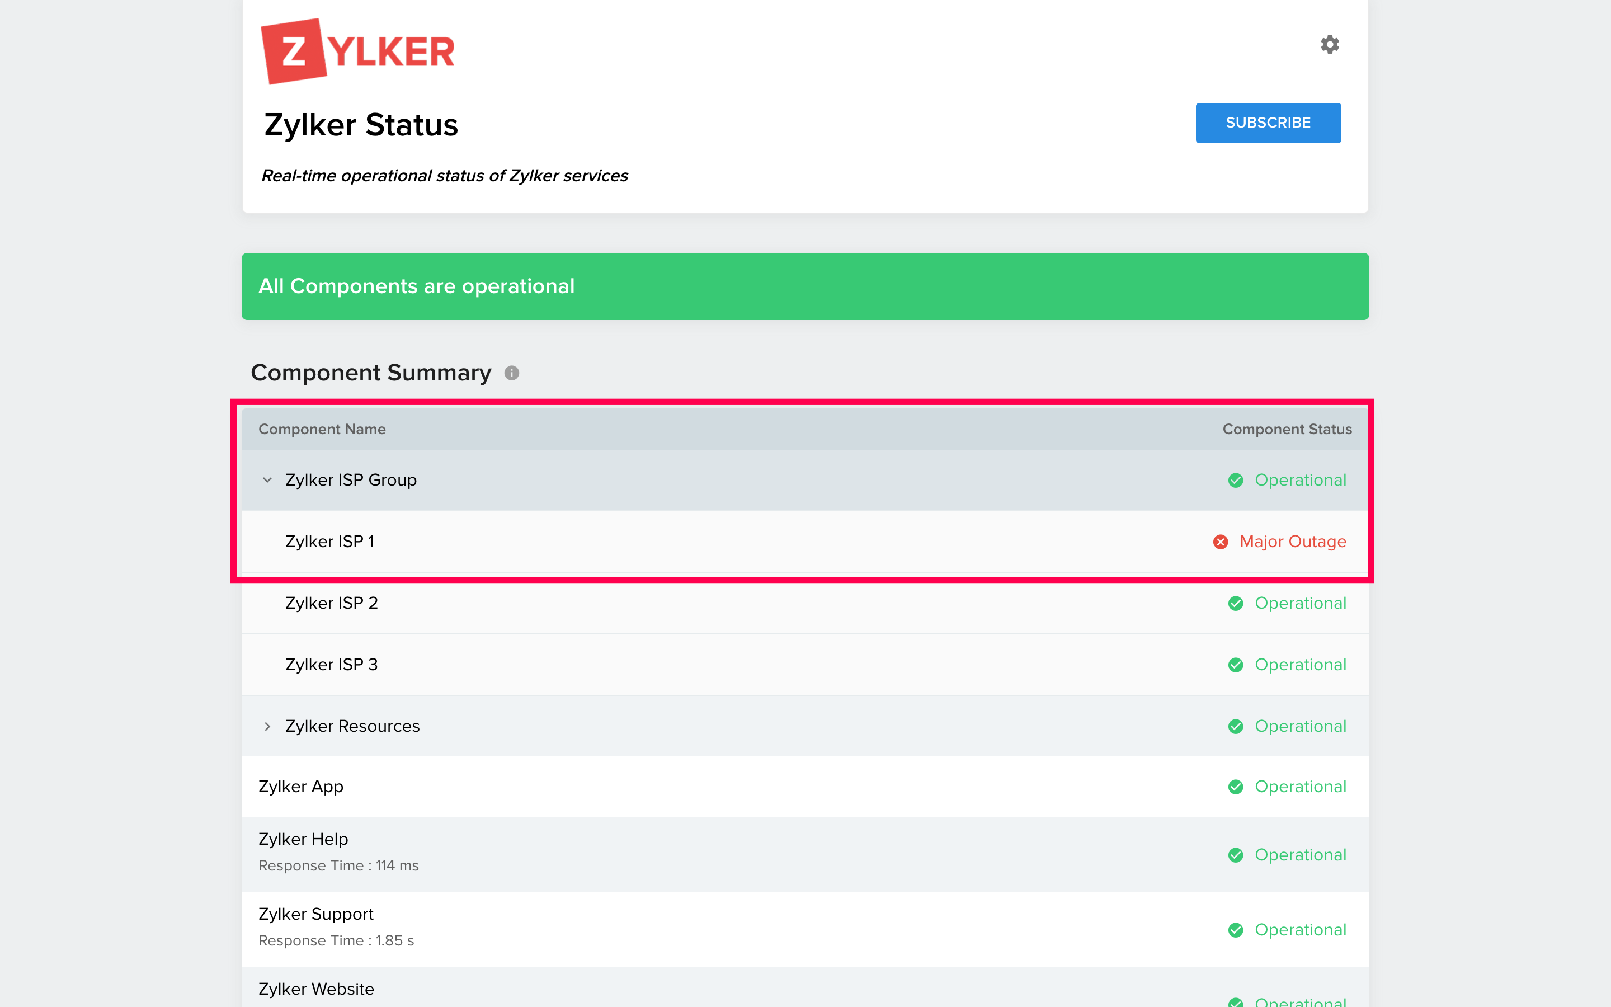Click the real-time operational status tagline
Viewport: 1611px width, 1007px height.
pyautogui.click(x=444, y=176)
